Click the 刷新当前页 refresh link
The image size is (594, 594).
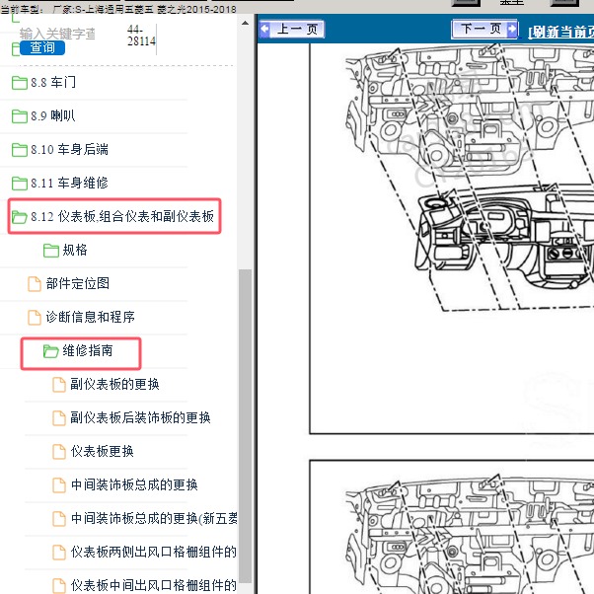(x=560, y=33)
